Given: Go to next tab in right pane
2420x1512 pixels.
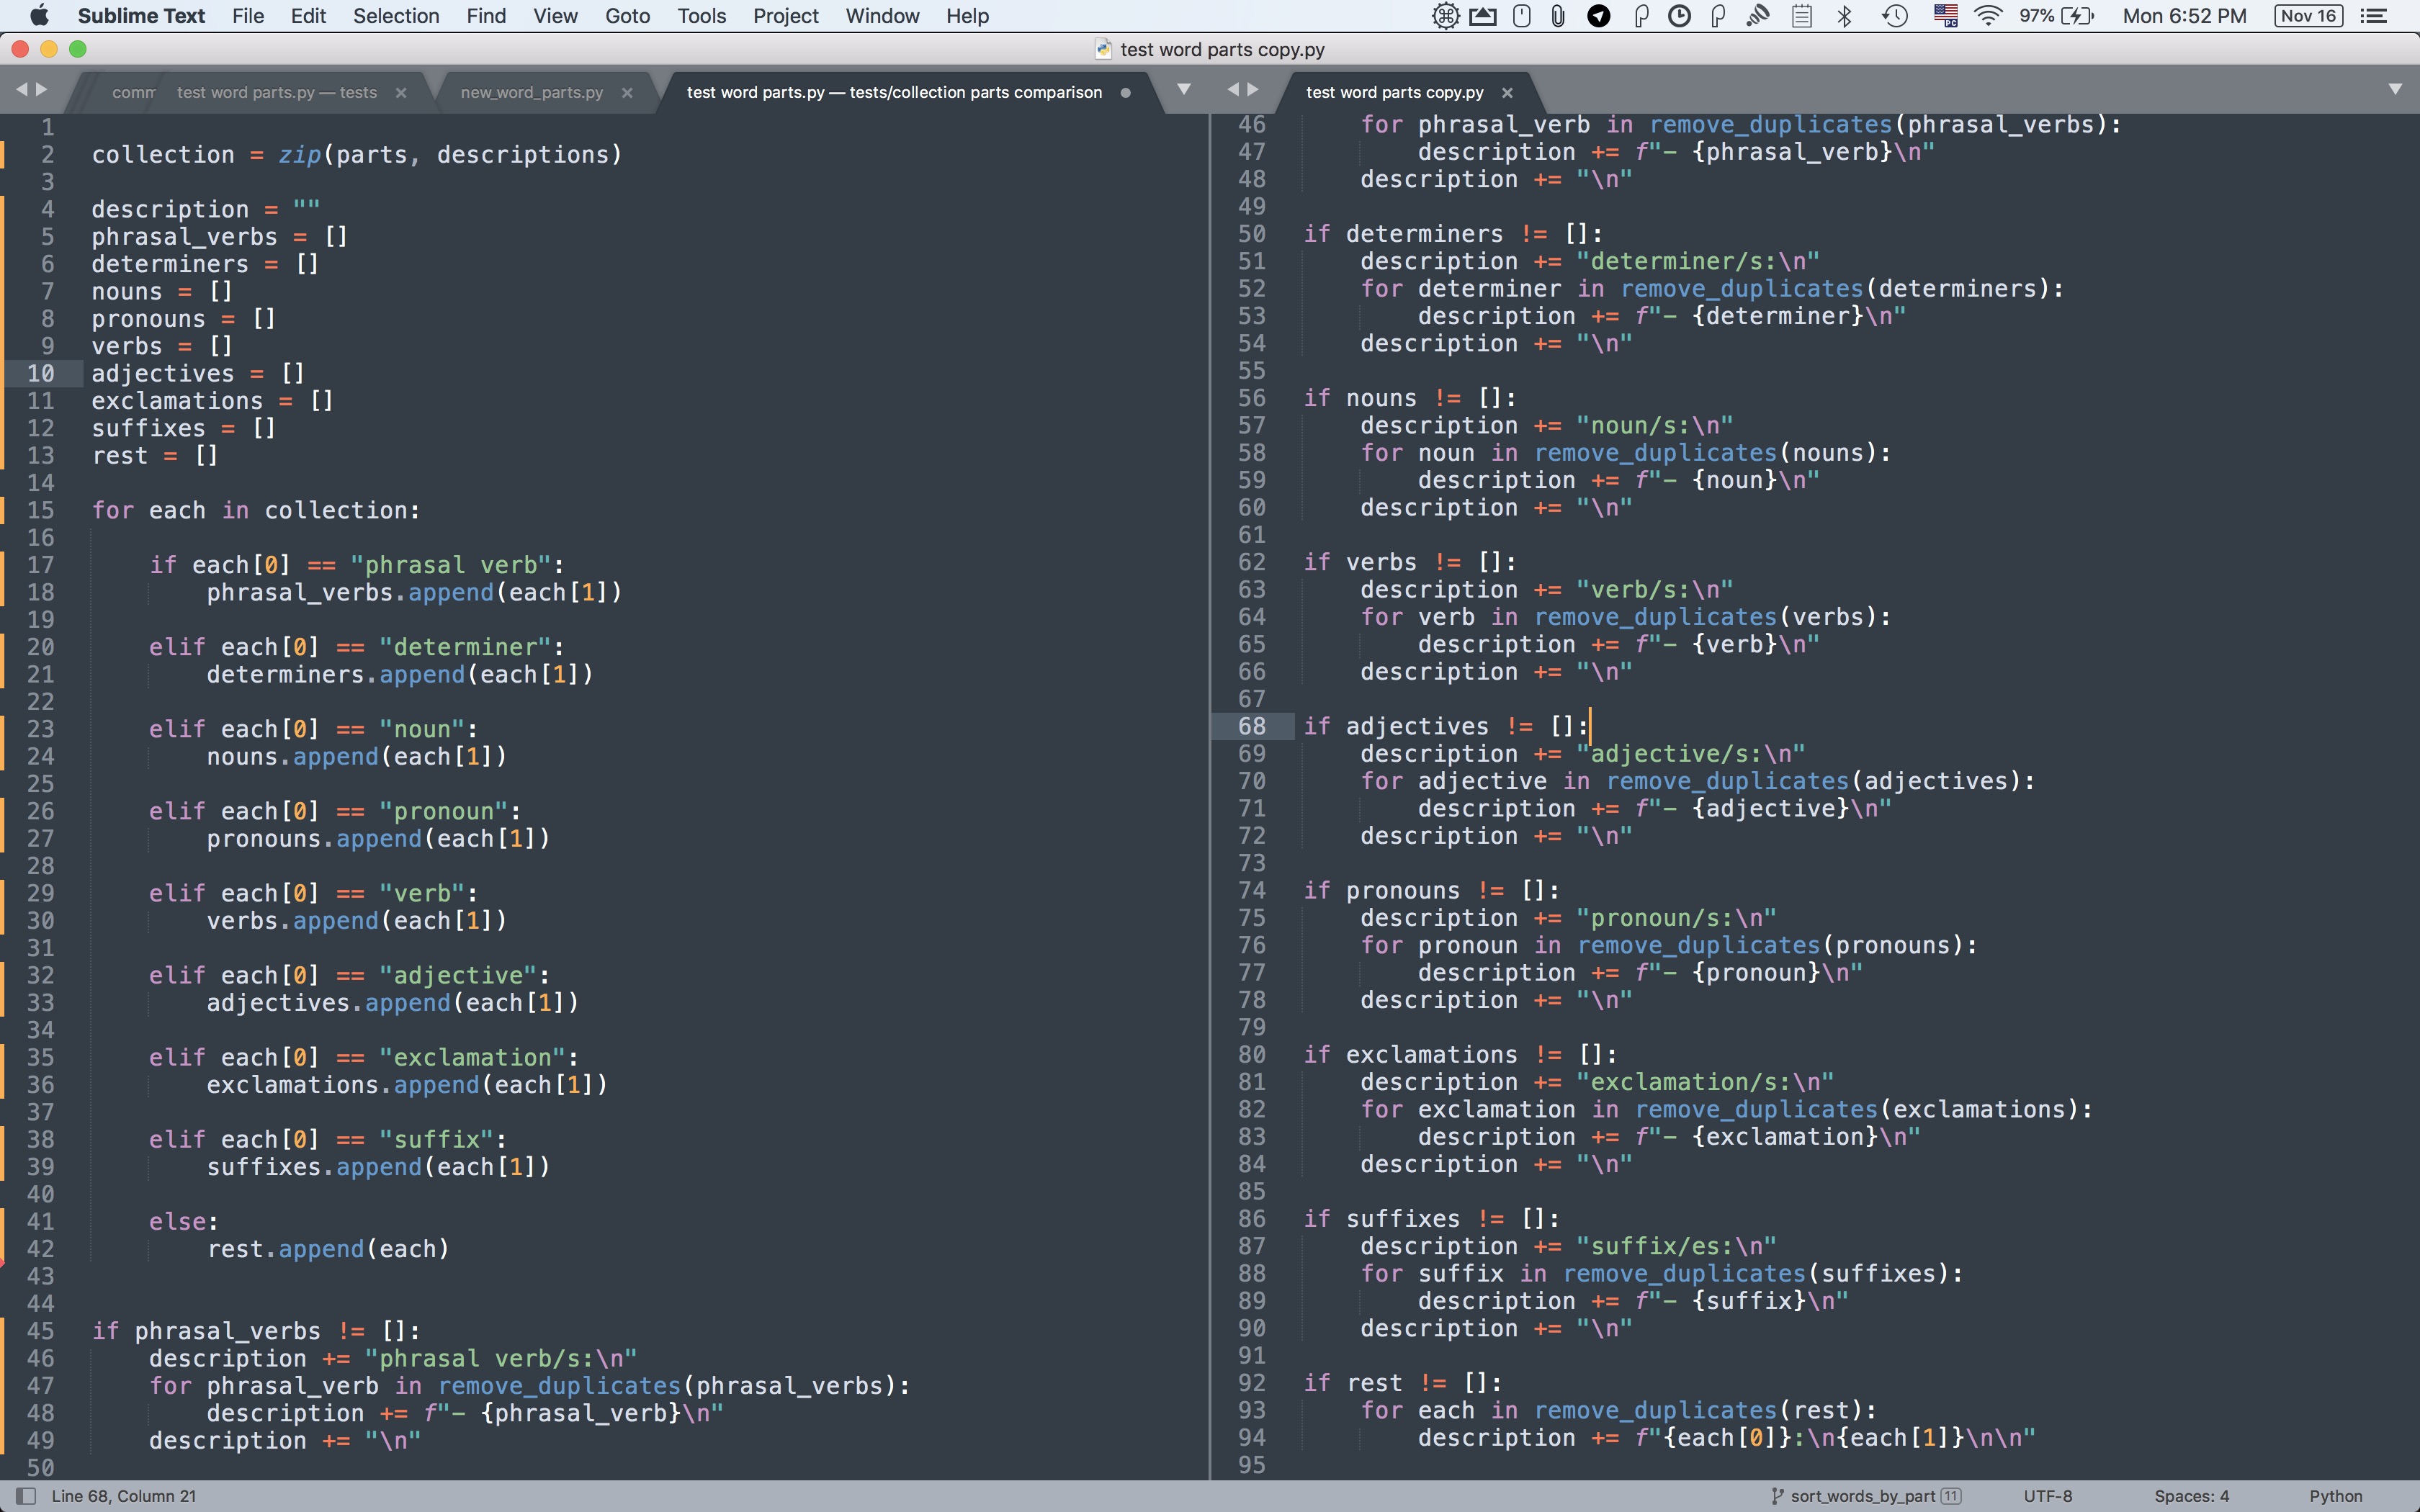Looking at the screenshot, I should (x=1253, y=89).
